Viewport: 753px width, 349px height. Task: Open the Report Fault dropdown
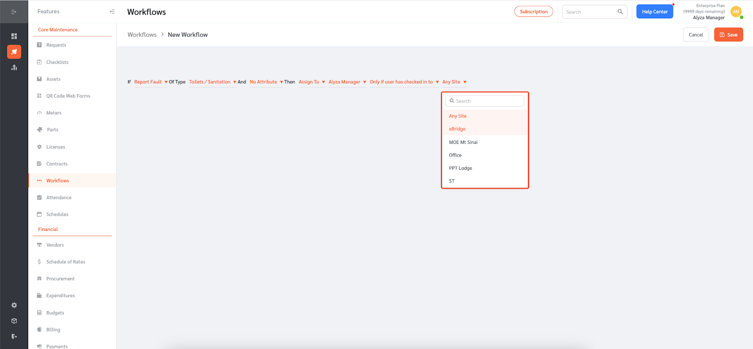tap(151, 82)
